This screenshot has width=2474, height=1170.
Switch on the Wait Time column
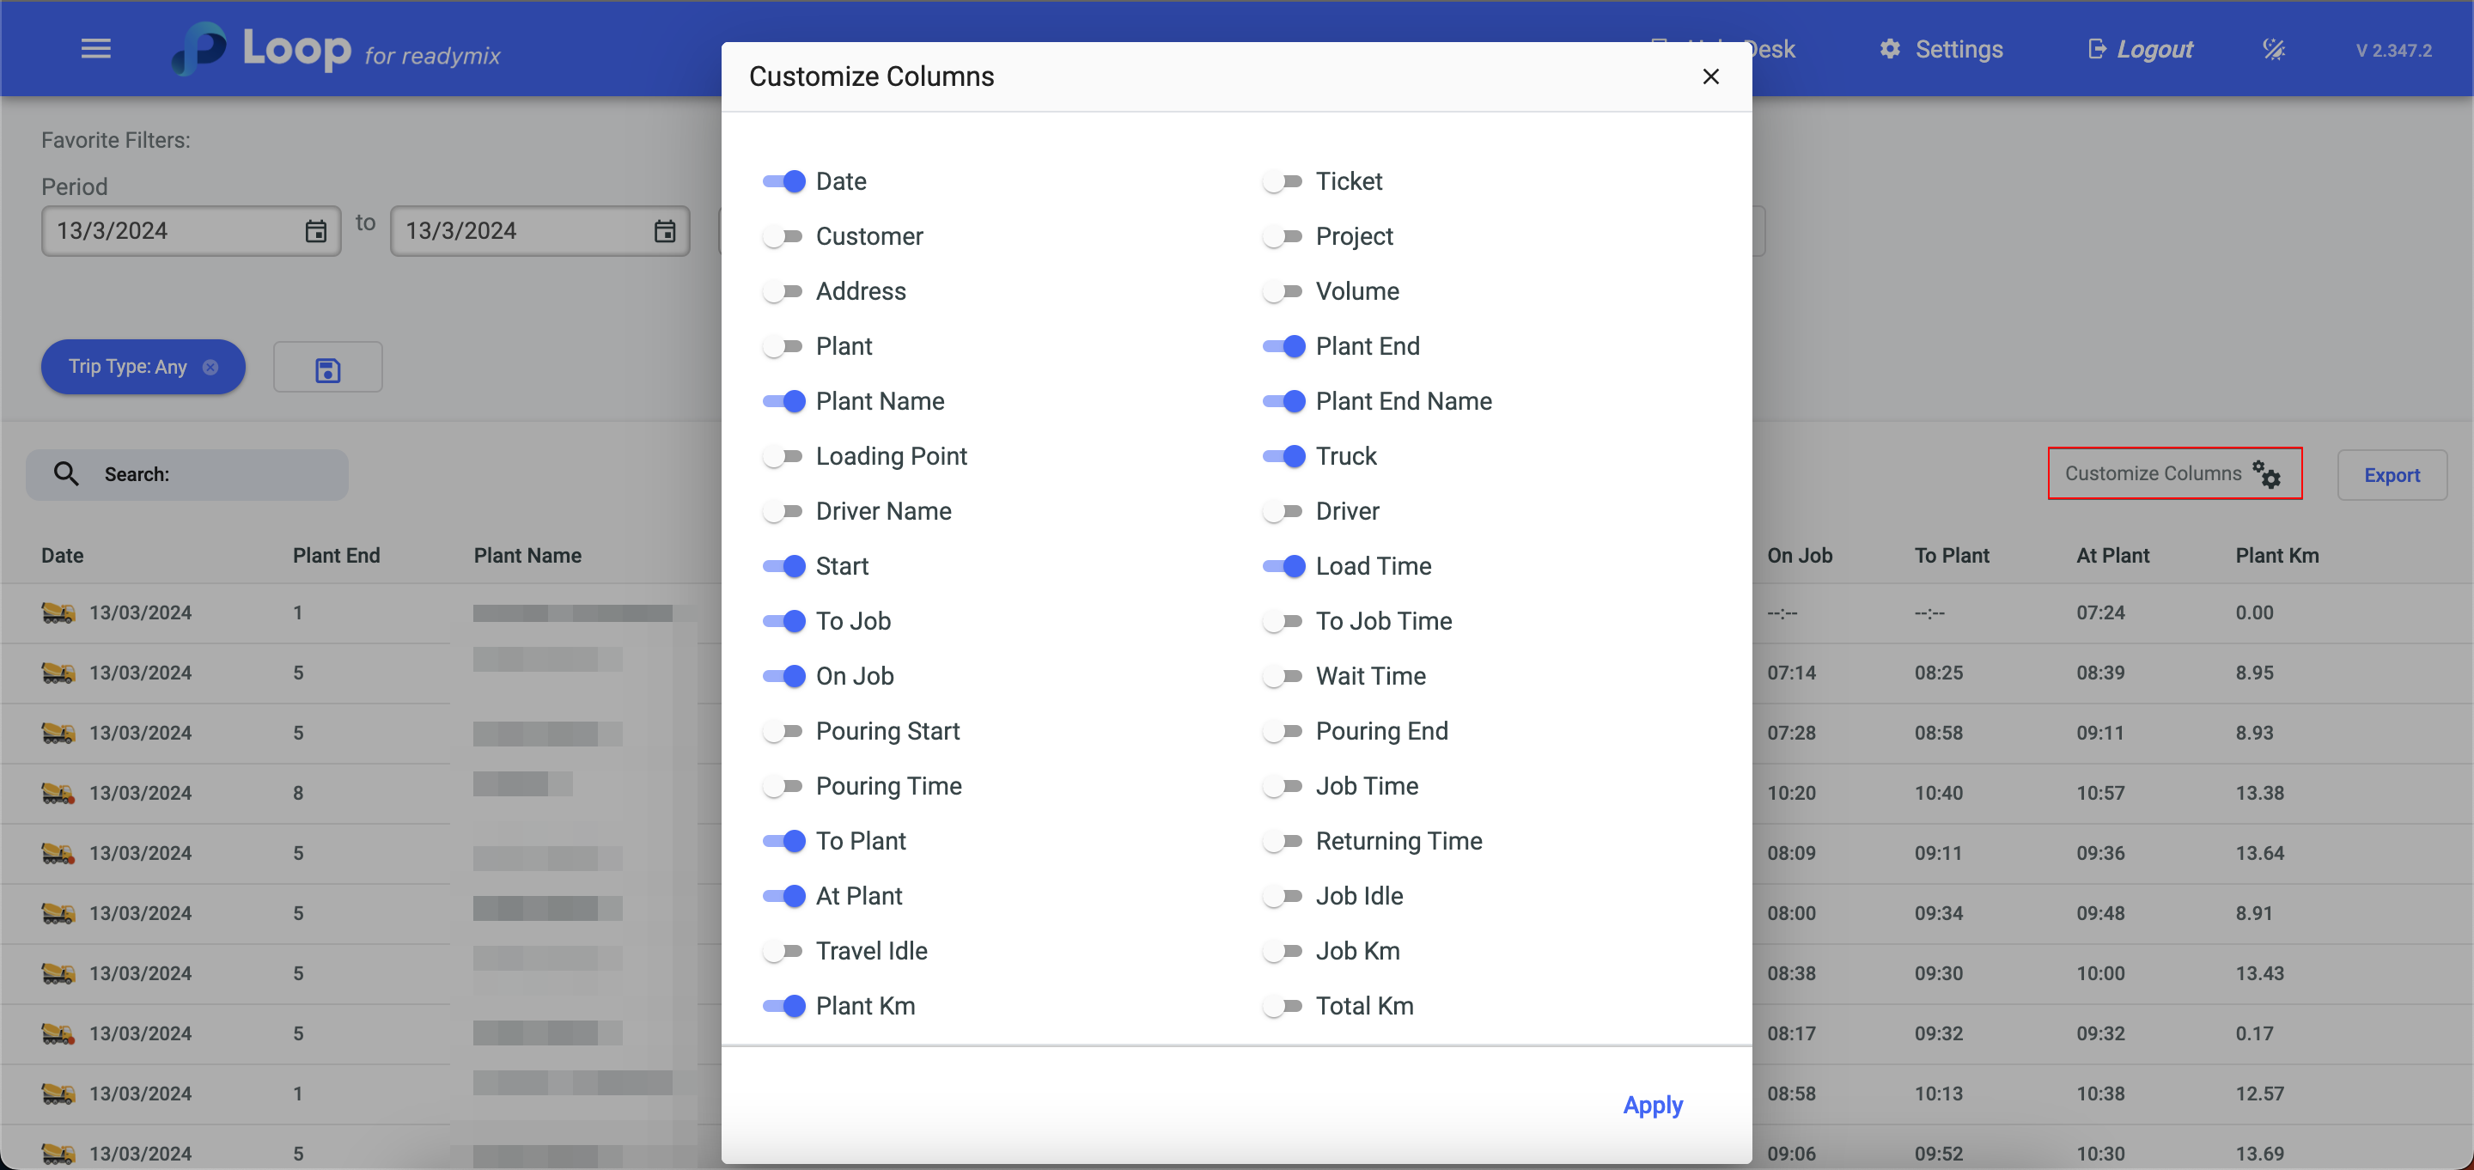[x=1283, y=676]
